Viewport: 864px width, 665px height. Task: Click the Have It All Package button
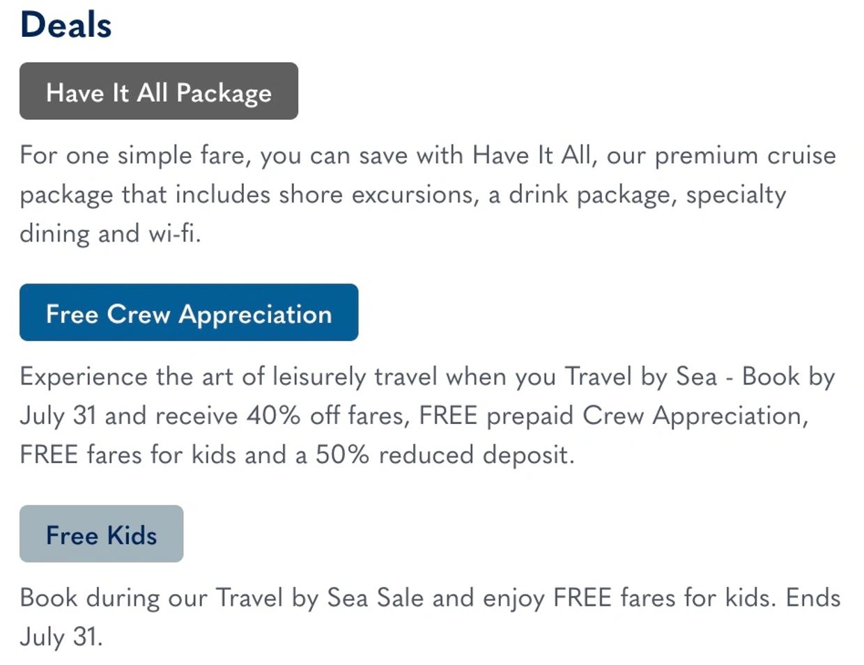coord(159,91)
